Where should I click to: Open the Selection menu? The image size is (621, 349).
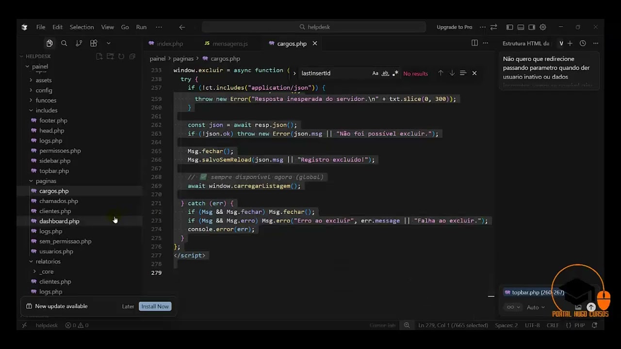point(82,27)
